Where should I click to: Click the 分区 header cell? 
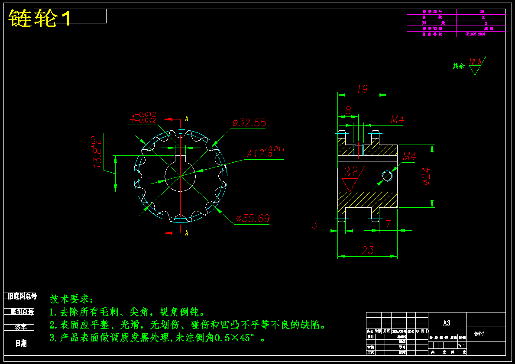tap(386, 331)
